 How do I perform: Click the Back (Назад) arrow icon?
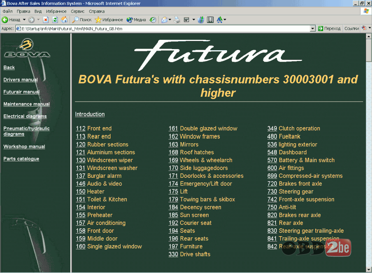[x=5, y=20]
